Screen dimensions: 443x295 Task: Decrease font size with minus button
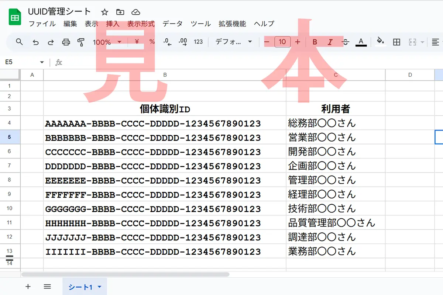pos(267,42)
